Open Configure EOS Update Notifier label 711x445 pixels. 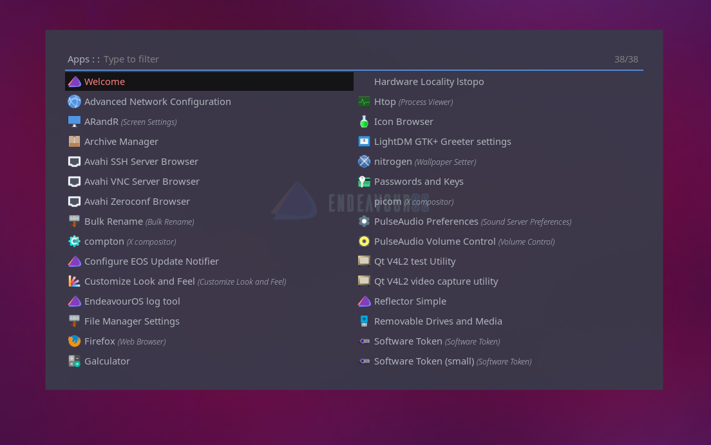pos(151,261)
